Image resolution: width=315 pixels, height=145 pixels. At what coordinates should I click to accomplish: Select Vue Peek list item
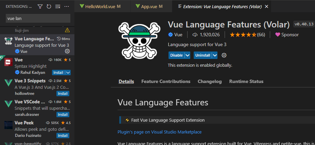coord(37,129)
